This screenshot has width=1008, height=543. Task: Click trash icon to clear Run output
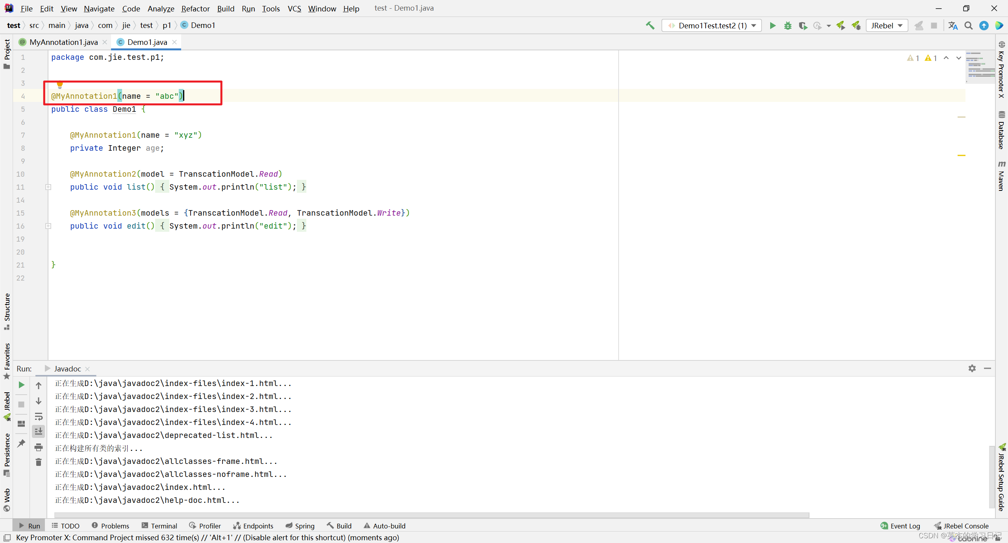[x=39, y=462]
